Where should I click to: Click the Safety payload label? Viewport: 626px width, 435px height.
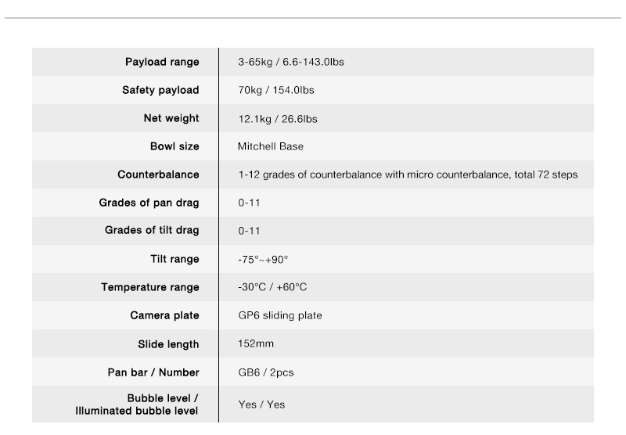click(160, 90)
